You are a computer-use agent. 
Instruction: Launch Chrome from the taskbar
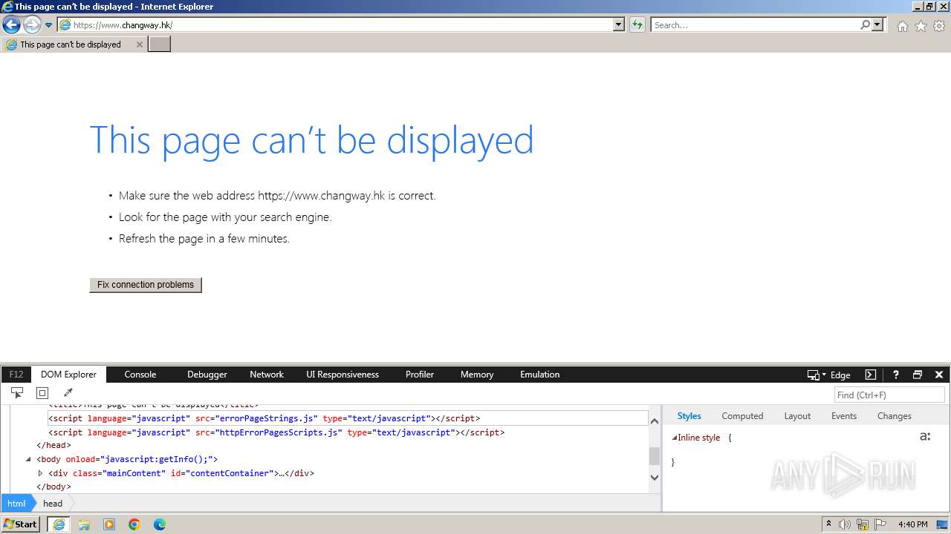tap(134, 524)
